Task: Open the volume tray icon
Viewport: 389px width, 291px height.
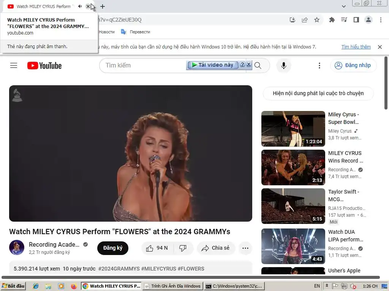Action: pos(353,286)
